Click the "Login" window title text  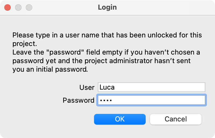(107, 7)
